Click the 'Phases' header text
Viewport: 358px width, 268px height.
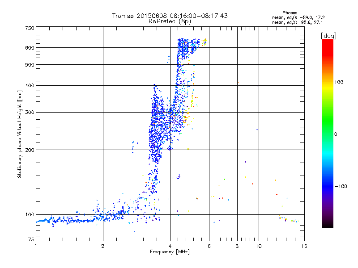tap(290, 13)
